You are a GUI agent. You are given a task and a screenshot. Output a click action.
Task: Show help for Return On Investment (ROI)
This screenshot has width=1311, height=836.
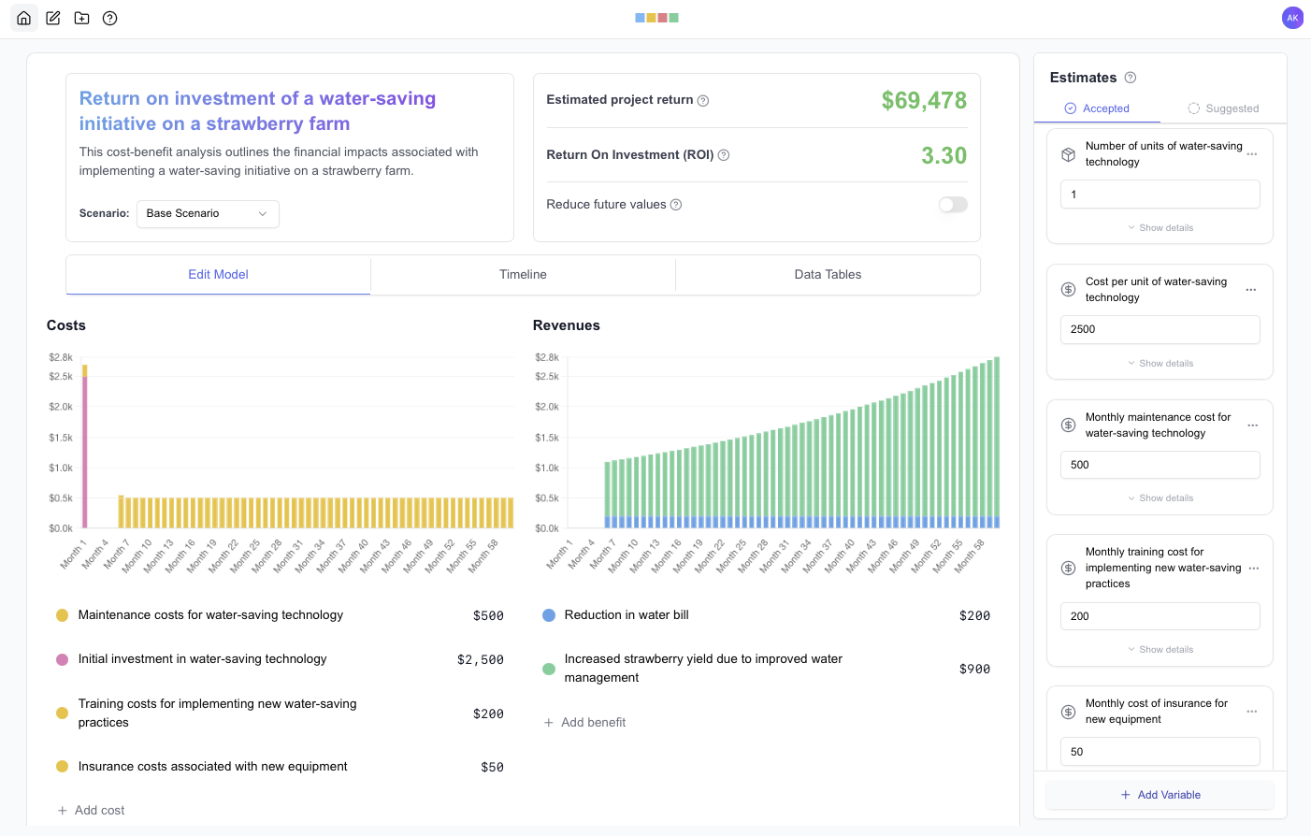click(x=724, y=155)
